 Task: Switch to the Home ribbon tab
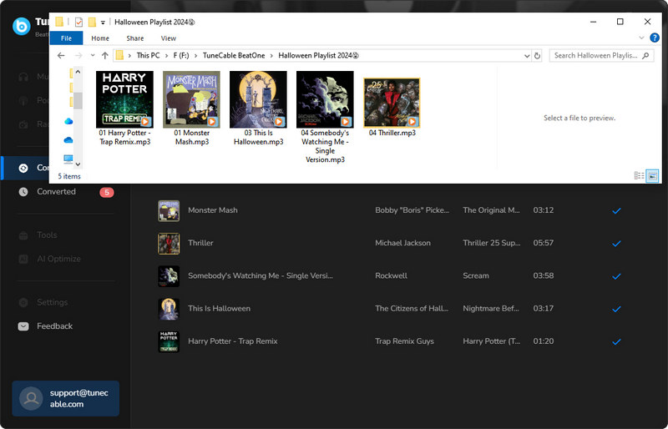coord(100,38)
